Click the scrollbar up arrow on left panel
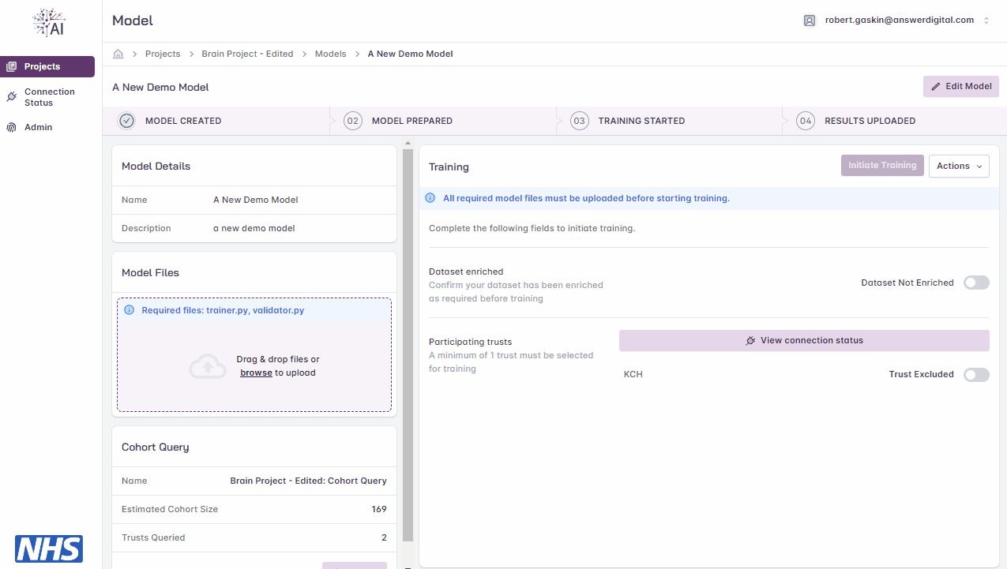 (408, 144)
